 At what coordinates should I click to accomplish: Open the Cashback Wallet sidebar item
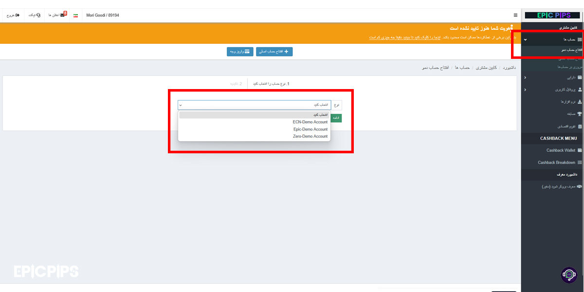(560, 150)
